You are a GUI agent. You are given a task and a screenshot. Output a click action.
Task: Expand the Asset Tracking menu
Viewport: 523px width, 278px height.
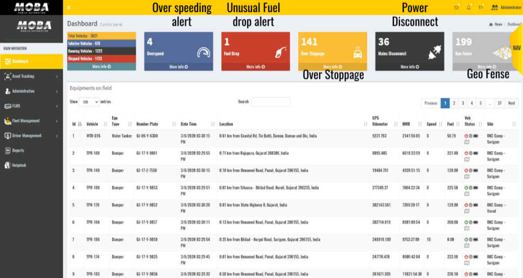(x=31, y=77)
